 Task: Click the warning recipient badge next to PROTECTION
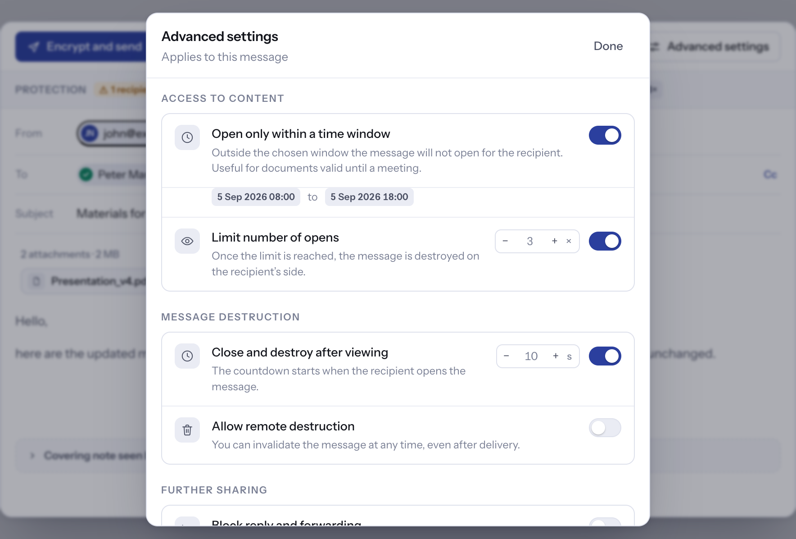(121, 90)
